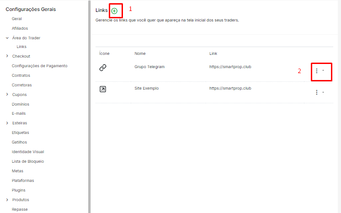The height and width of the screenshot is (213, 341).
Task: Collapse the Área do Trader section
Action: (x=7, y=38)
